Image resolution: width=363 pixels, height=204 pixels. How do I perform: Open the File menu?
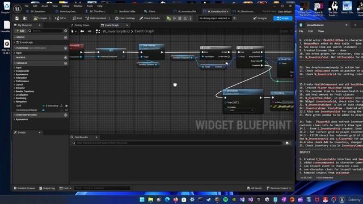pos(27,6)
